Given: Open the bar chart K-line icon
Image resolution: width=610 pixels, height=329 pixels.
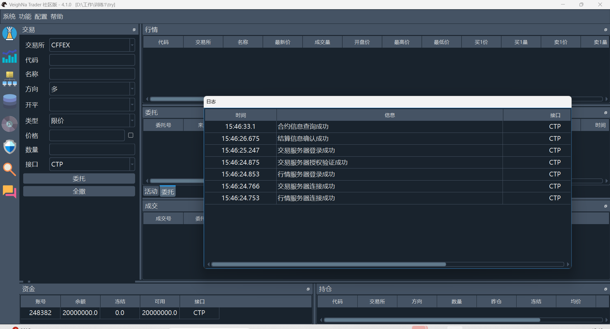Looking at the screenshot, I should point(10,57).
